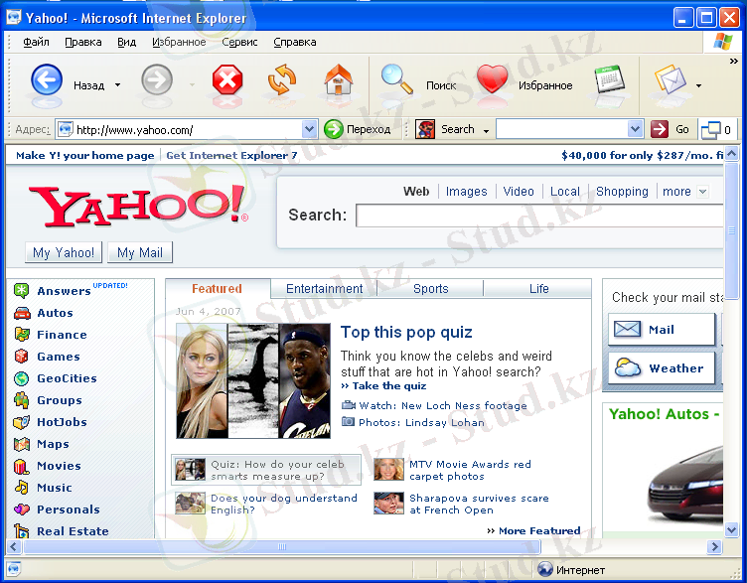Open Favorites with the heart icon
Image resolution: width=747 pixels, height=583 pixels.
point(493,80)
